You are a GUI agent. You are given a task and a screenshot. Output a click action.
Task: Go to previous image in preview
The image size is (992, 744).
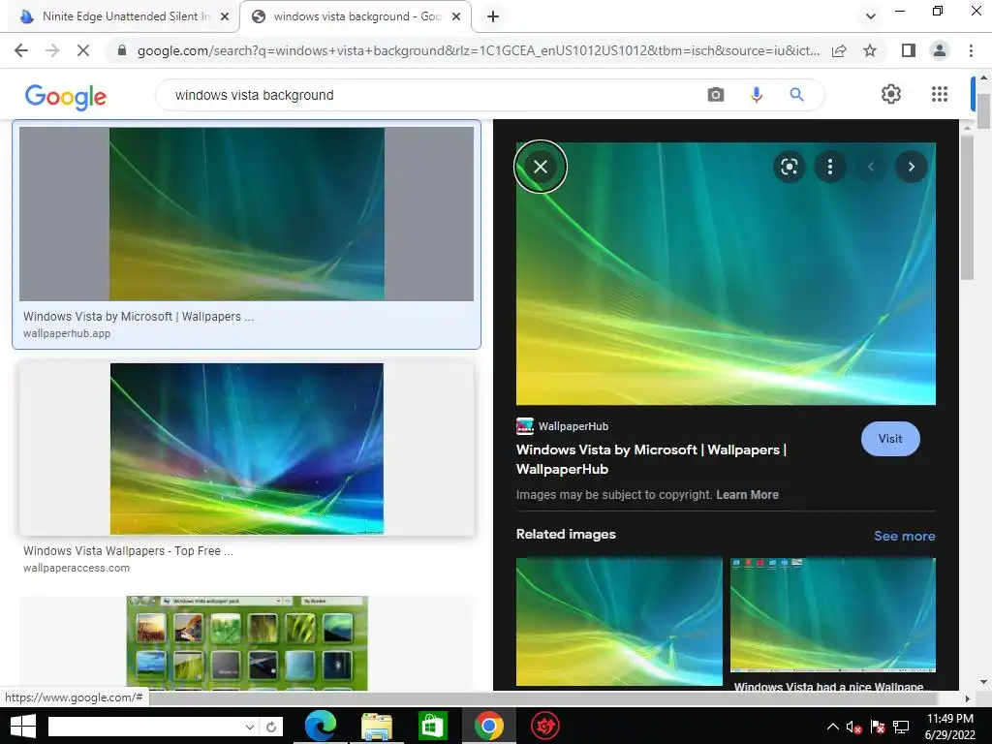pyautogui.click(x=871, y=167)
